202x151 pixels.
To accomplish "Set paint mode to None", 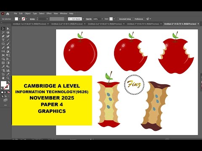I will tap(8, 92).
